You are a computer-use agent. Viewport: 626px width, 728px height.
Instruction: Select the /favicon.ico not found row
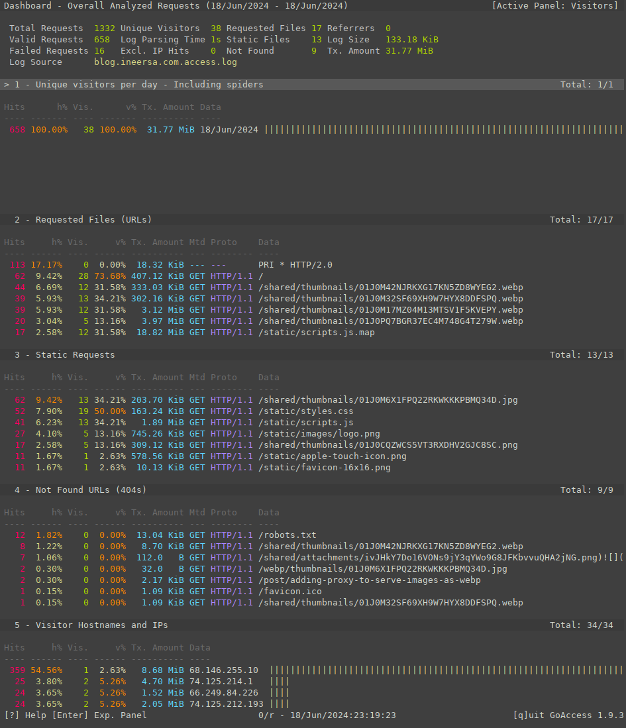pos(312,591)
